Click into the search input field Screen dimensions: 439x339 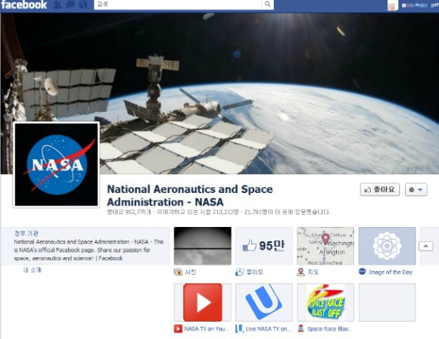178,5
